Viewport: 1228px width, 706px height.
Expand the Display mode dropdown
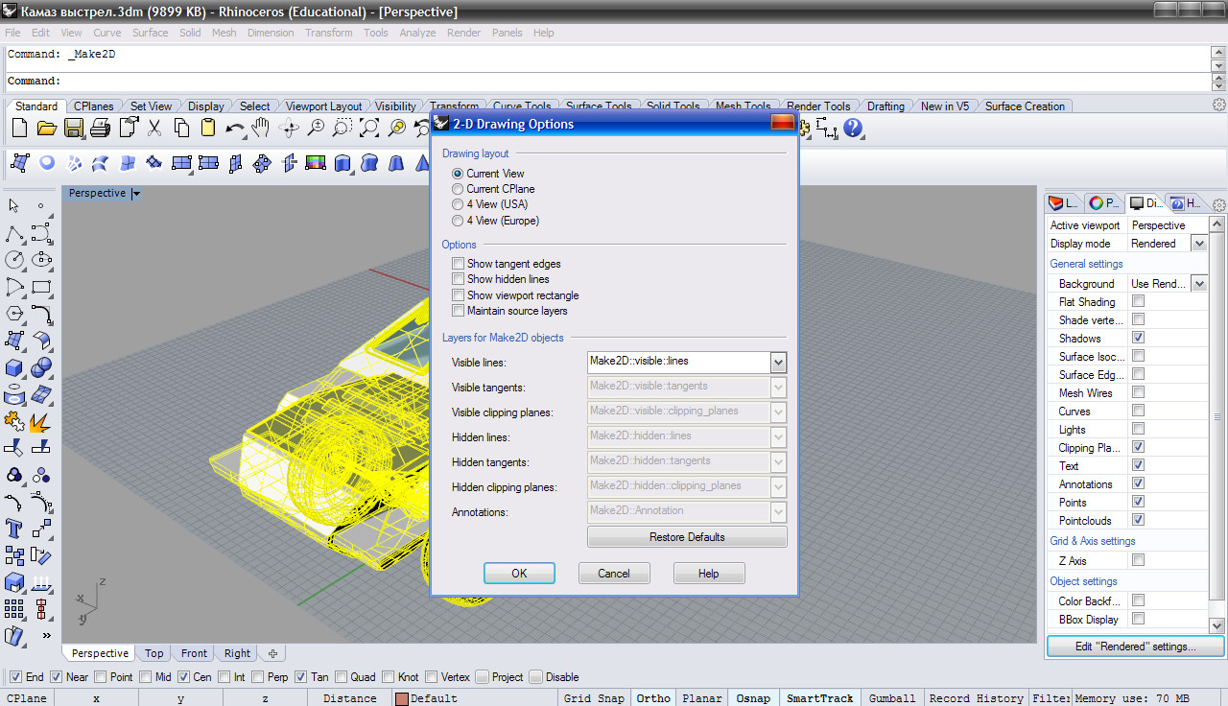pyautogui.click(x=1198, y=244)
